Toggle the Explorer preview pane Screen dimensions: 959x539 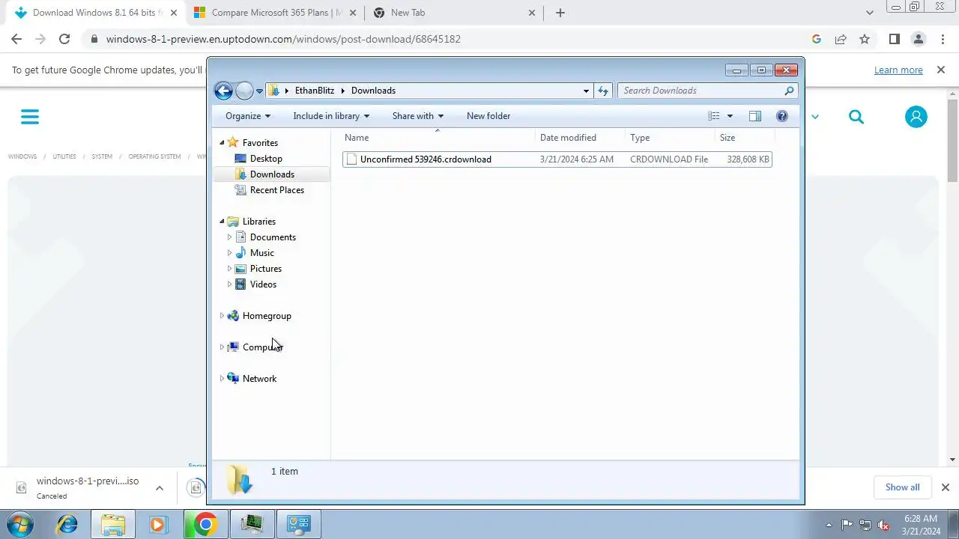755,116
